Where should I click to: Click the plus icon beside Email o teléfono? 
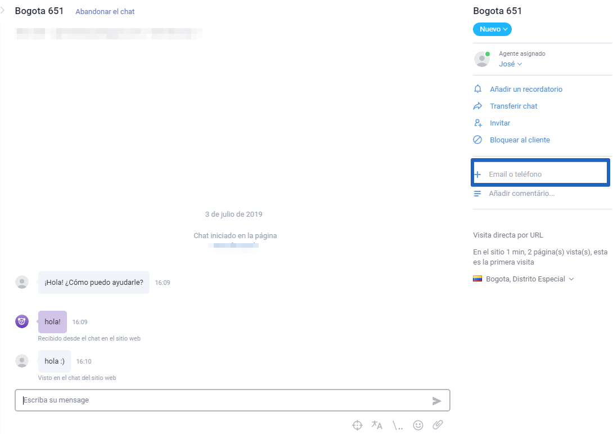coord(477,174)
